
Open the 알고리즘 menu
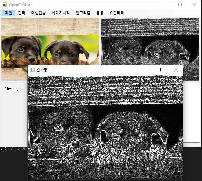pyautogui.click(x=83, y=13)
